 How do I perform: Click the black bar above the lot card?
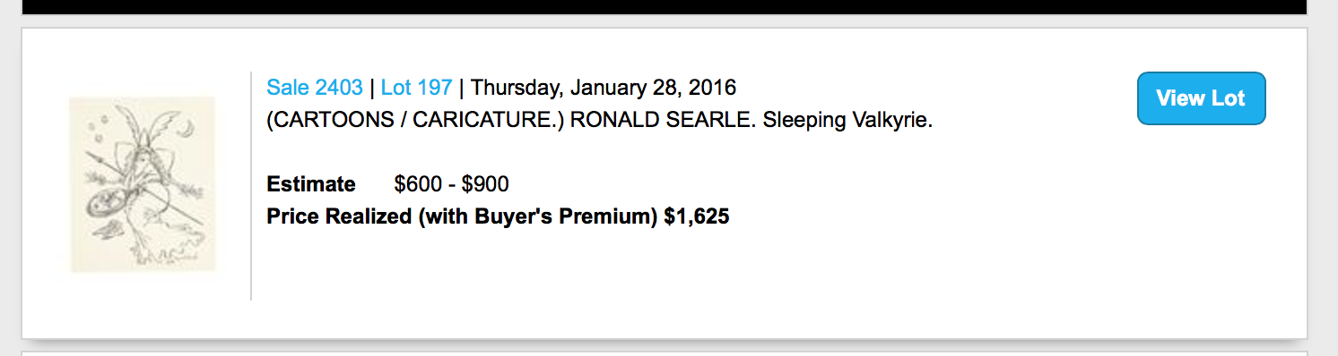pos(664,7)
